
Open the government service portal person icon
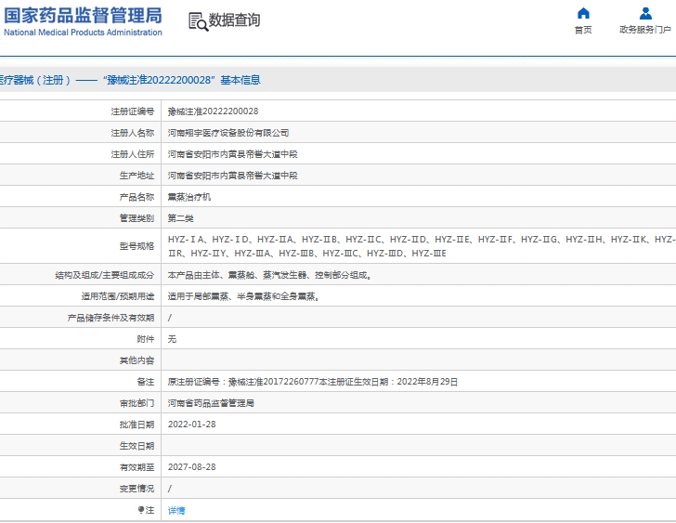point(645,13)
